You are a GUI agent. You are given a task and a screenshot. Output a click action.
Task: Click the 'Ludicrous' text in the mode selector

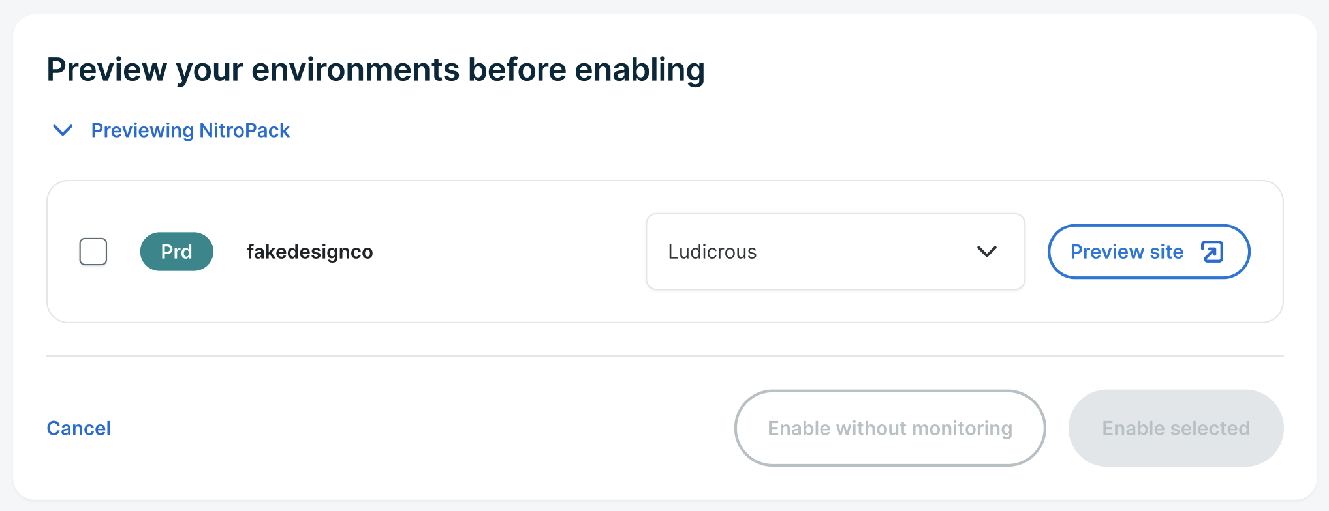712,252
